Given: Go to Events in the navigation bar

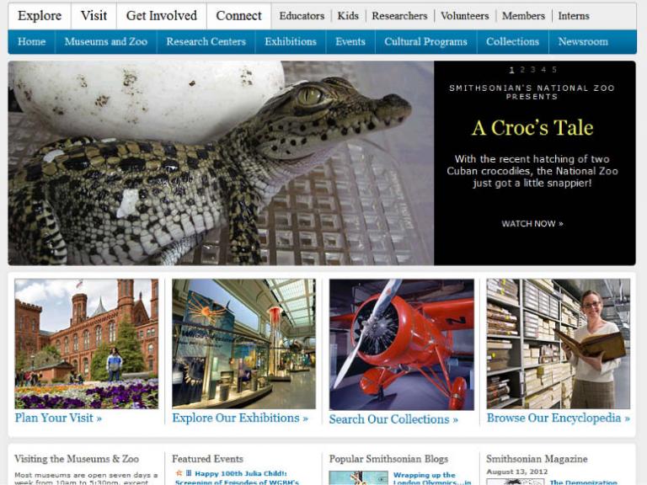Looking at the screenshot, I should [x=350, y=41].
